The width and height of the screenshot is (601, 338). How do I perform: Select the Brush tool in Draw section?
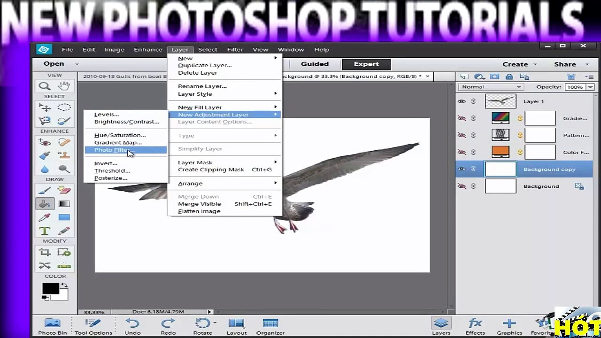click(45, 190)
